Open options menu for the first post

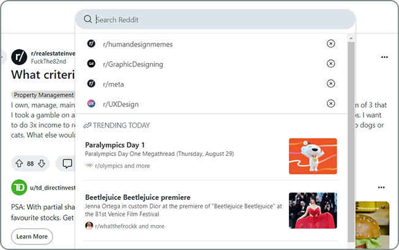click(x=384, y=57)
